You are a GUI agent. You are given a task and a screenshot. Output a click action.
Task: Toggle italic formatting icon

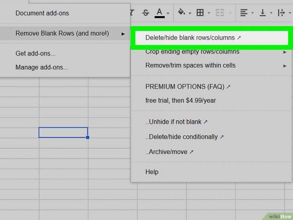click(x=132, y=13)
